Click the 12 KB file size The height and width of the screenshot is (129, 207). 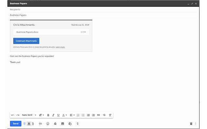point(83,32)
